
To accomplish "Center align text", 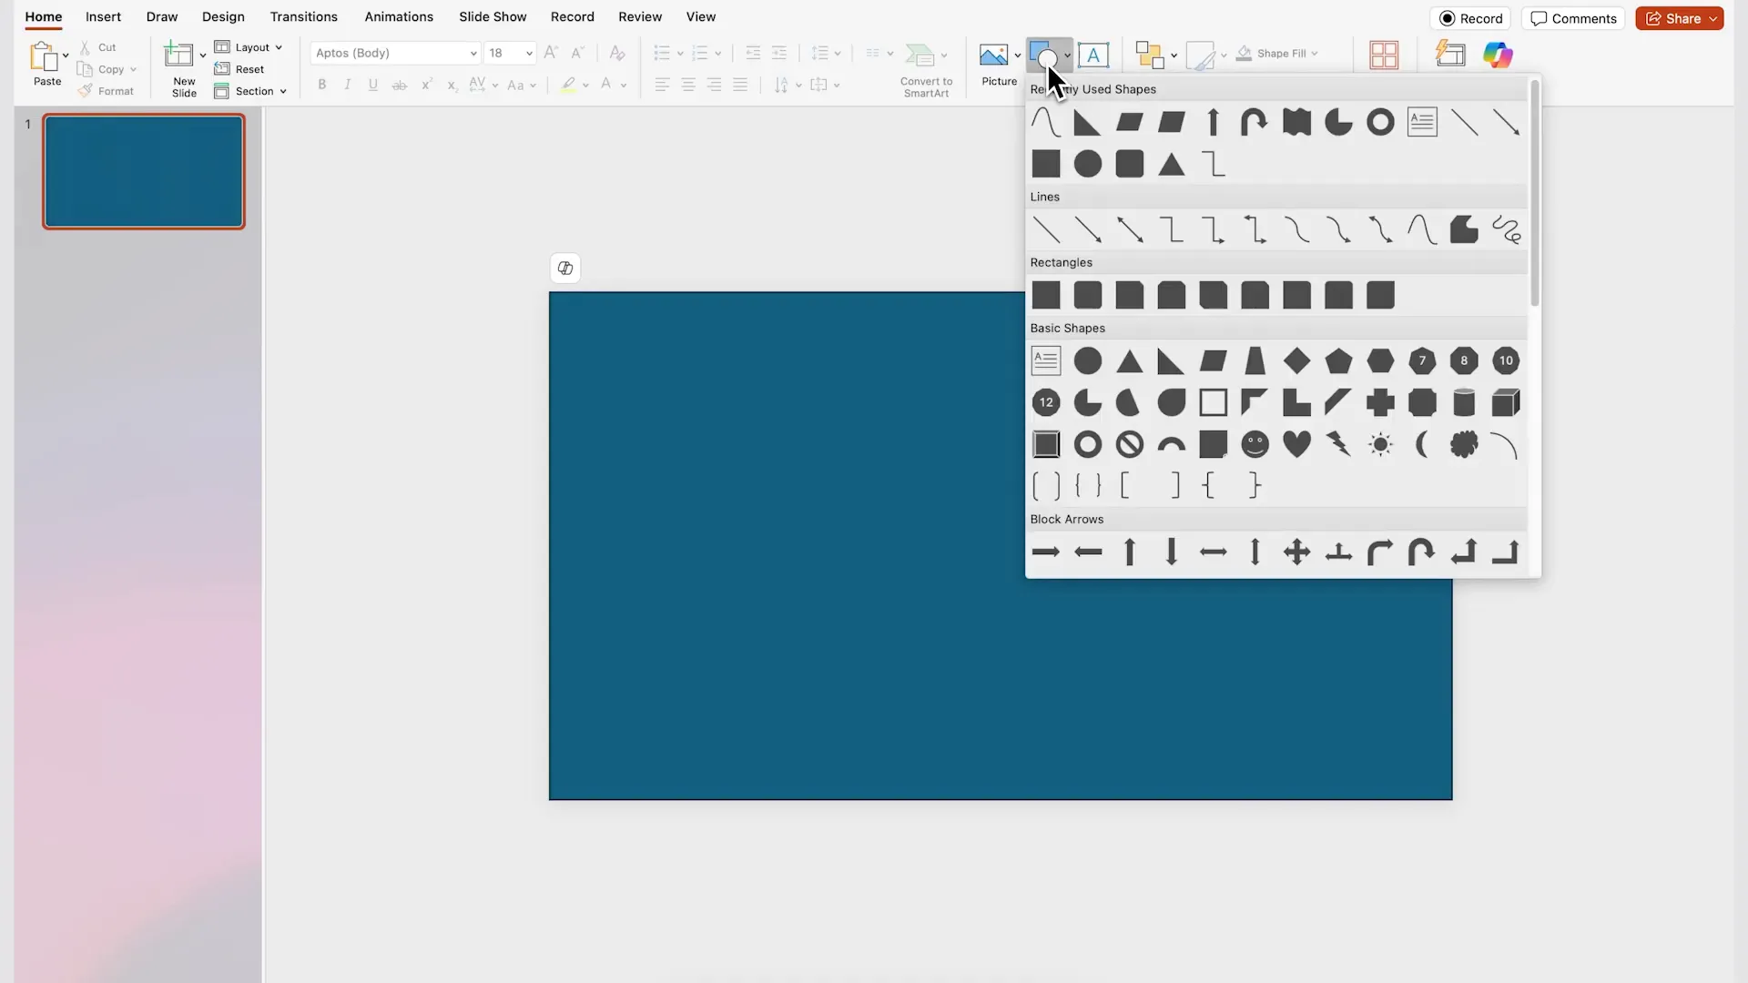I will click(688, 85).
